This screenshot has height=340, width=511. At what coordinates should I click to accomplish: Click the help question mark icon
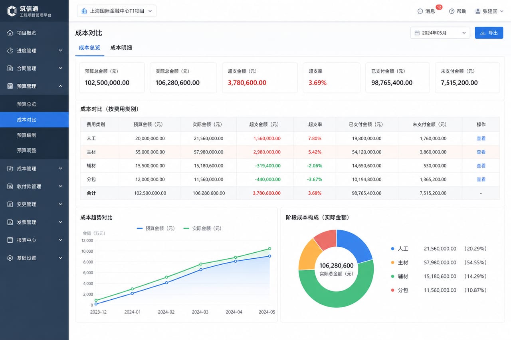(452, 11)
